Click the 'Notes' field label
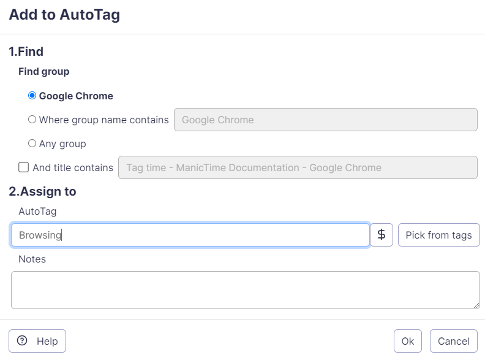This screenshot has width=485, height=360. point(32,259)
